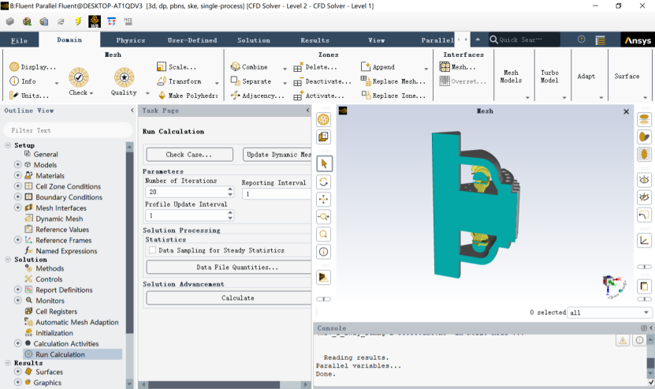Click the Quick Search field
The image size is (655, 389).
point(525,39)
